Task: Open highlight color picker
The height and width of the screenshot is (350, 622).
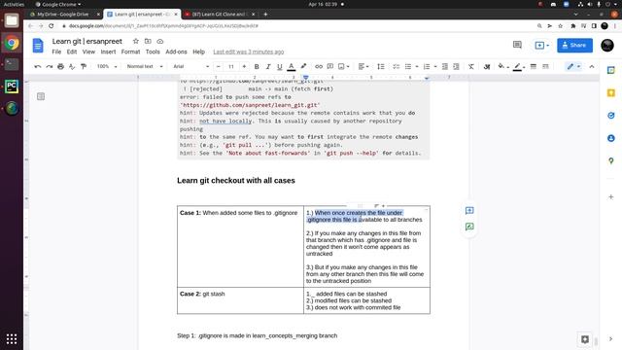Action: (303, 66)
